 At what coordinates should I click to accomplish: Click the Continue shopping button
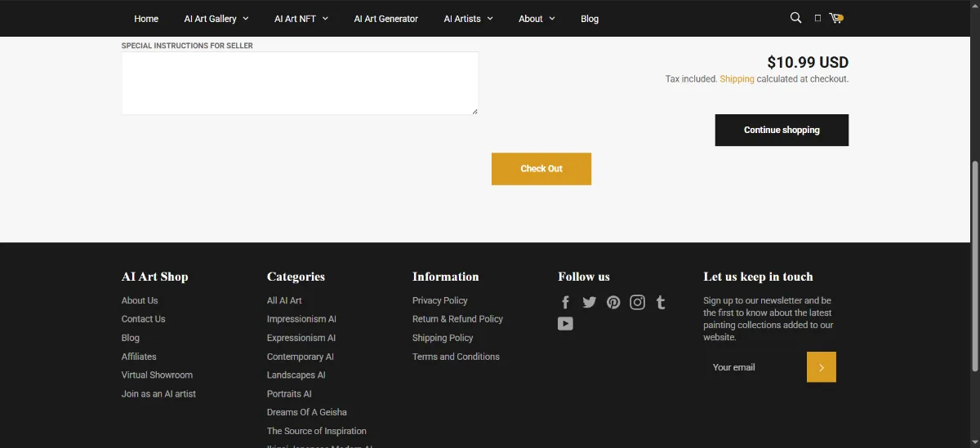(782, 131)
